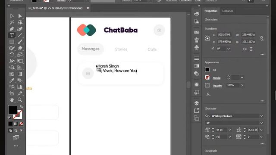Open the rotation angle dropdown

pos(229,49)
